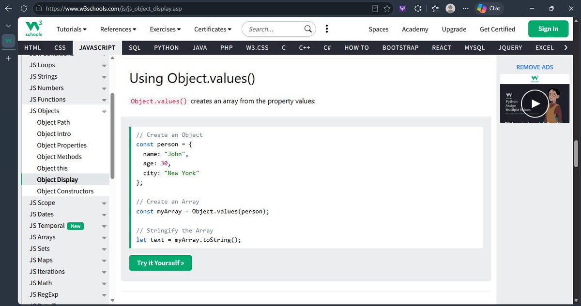Show more topics with right chevron
The width and height of the screenshot is (581, 306).
click(x=566, y=47)
